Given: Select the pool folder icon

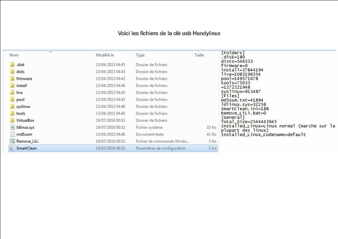Looking at the screenshot, I should click(x=12, y=99).
